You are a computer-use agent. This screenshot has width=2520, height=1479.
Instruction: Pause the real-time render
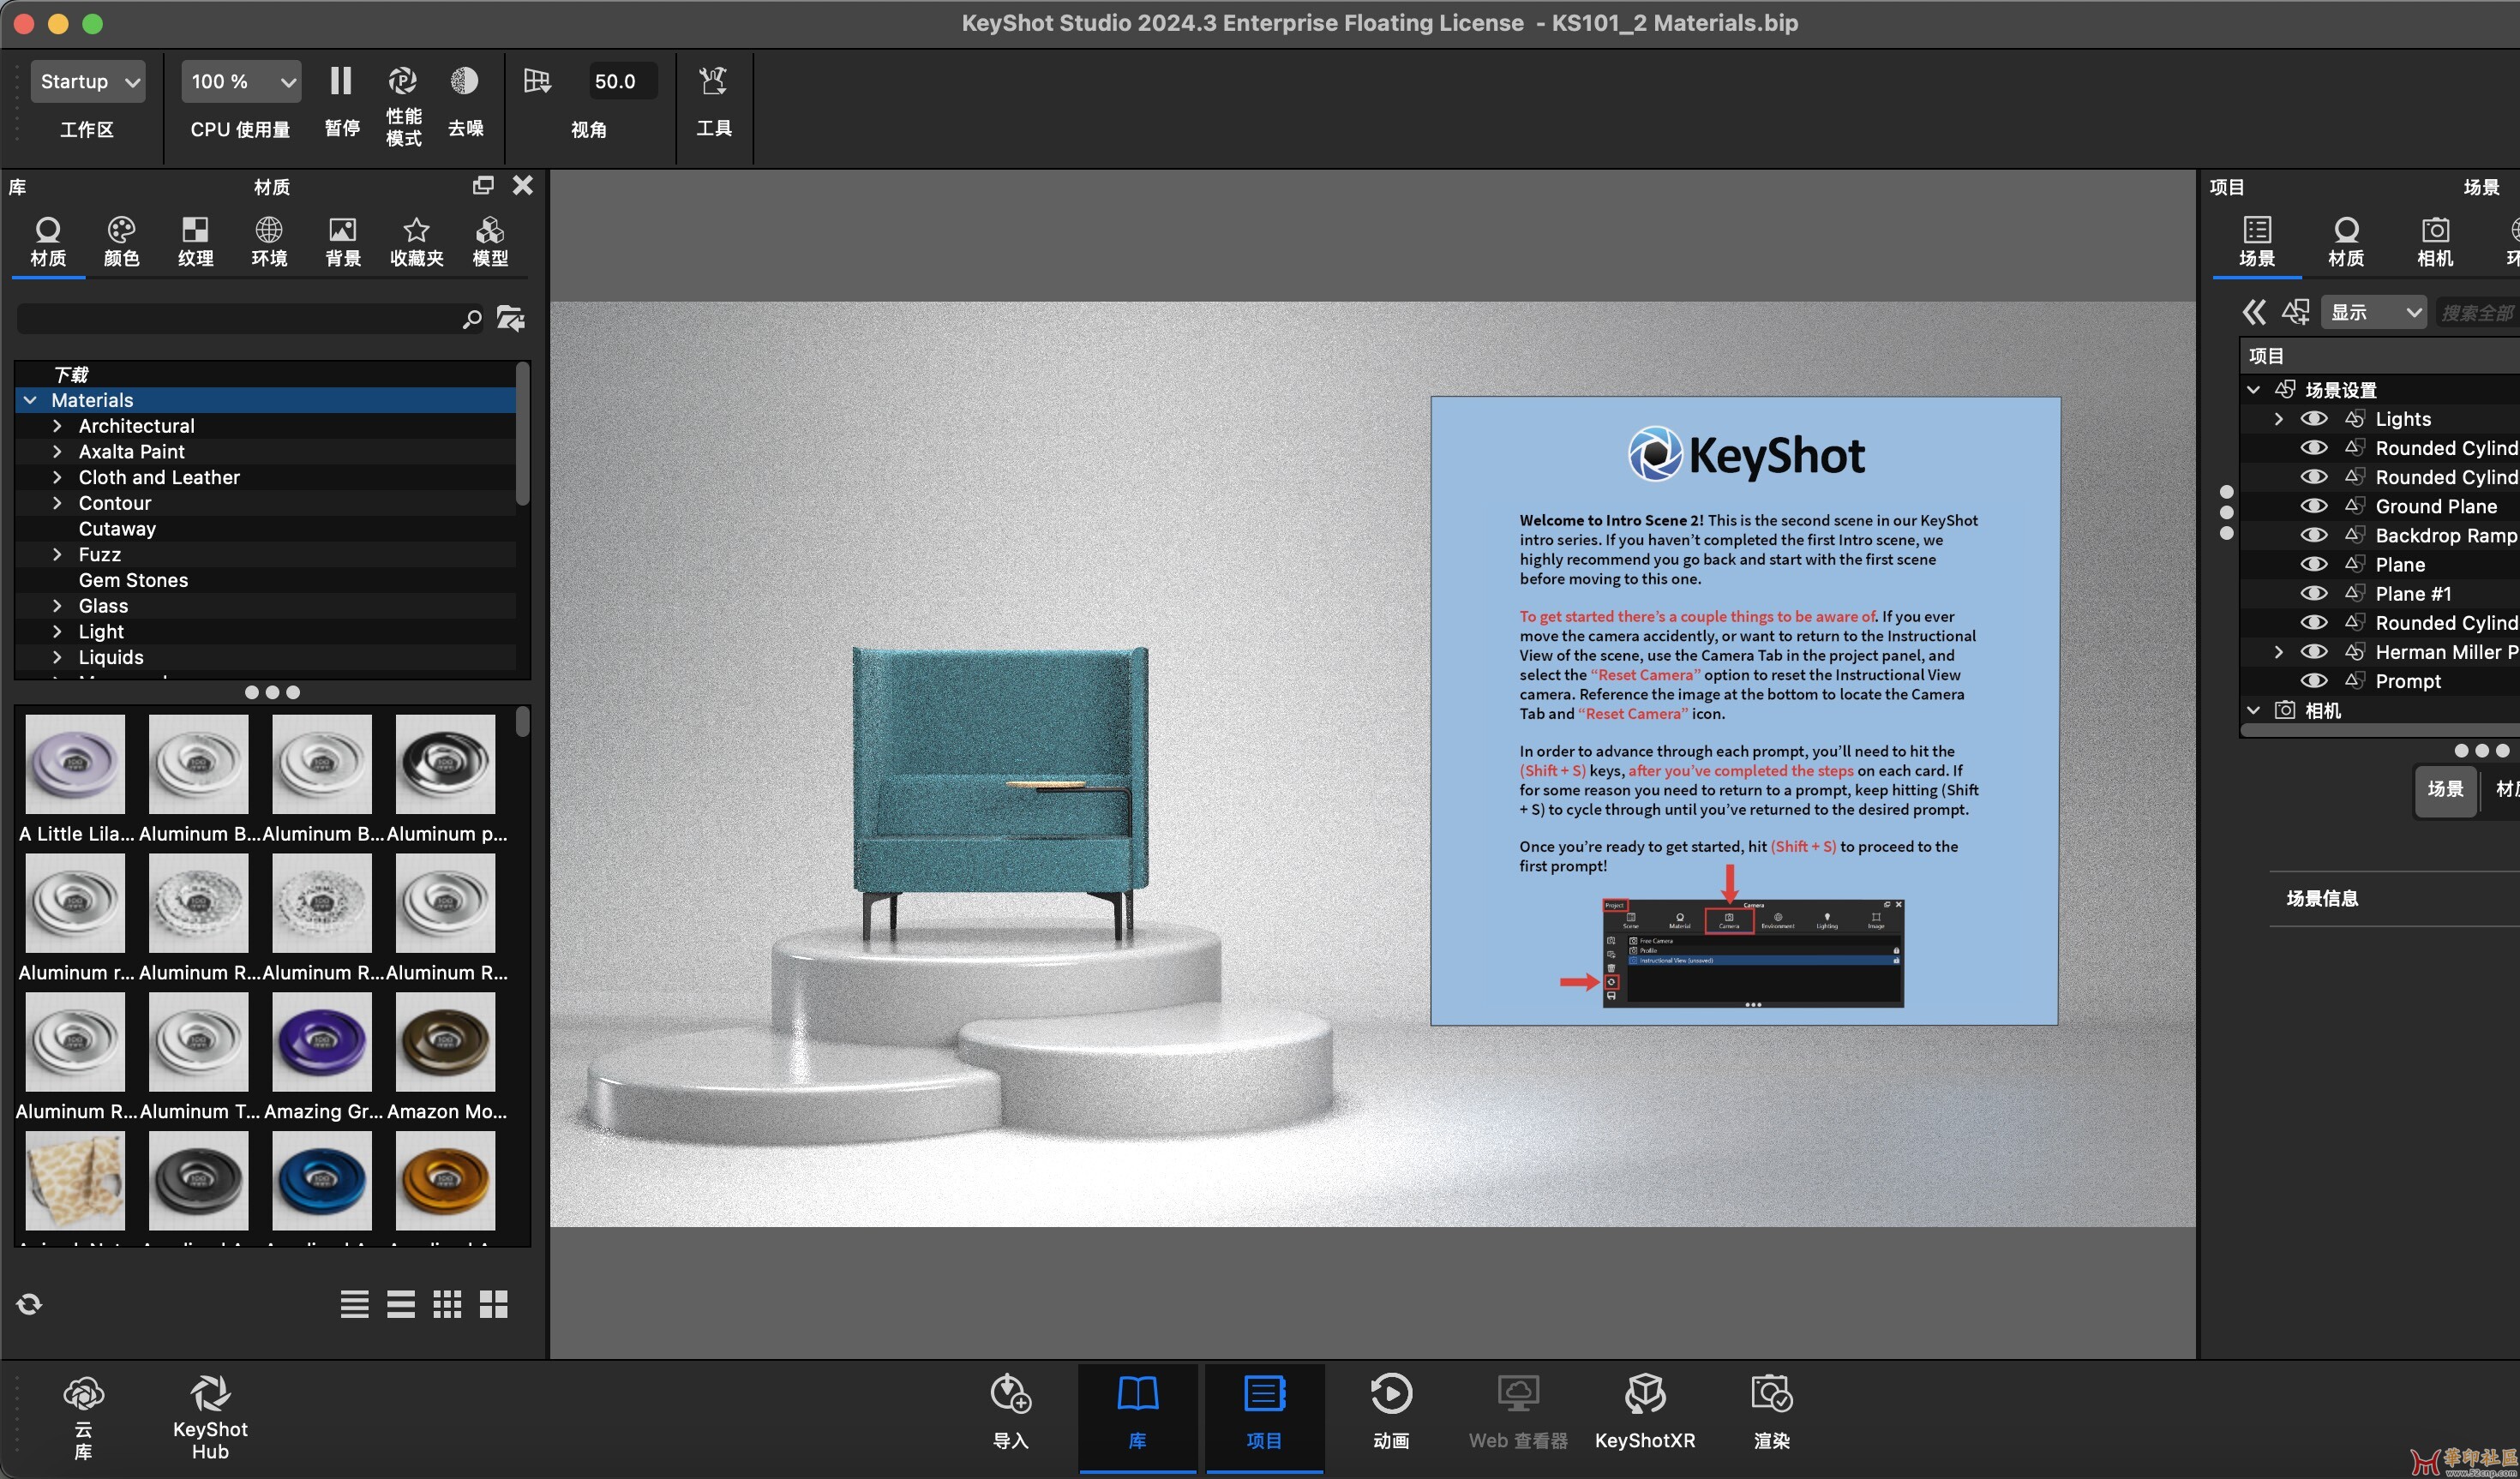(341, 81)
